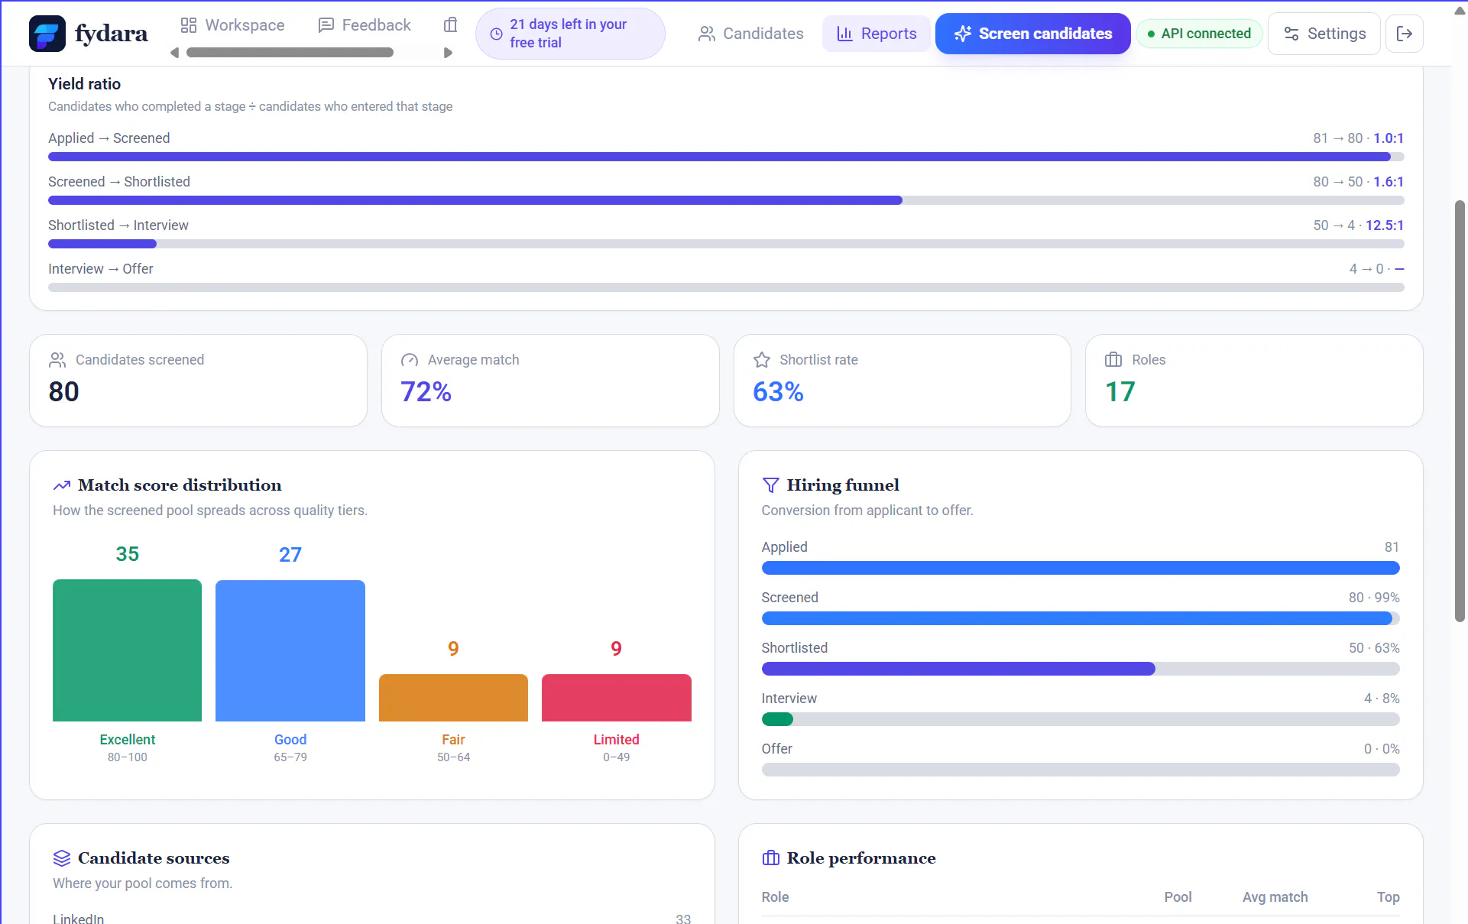
Task: Click the Screened → Shortlisted yield bar
Action: (x=726, y=200)
